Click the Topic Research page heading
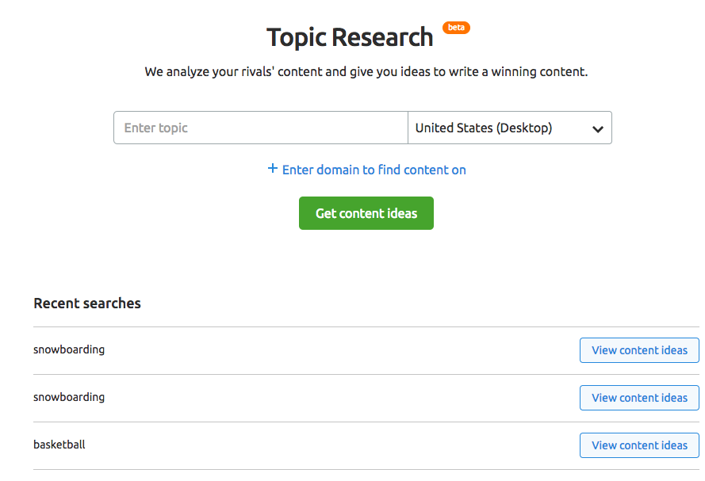Viewport: 705px width, 481px height. pos(350,37)
